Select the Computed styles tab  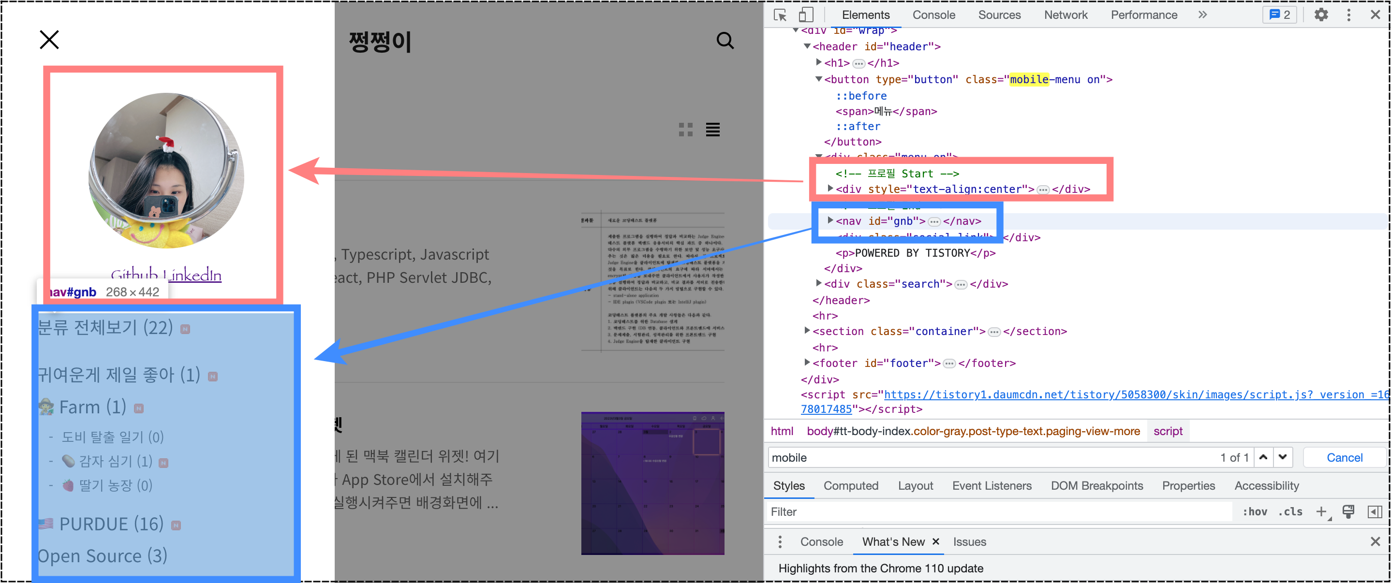tap(850, 485)
